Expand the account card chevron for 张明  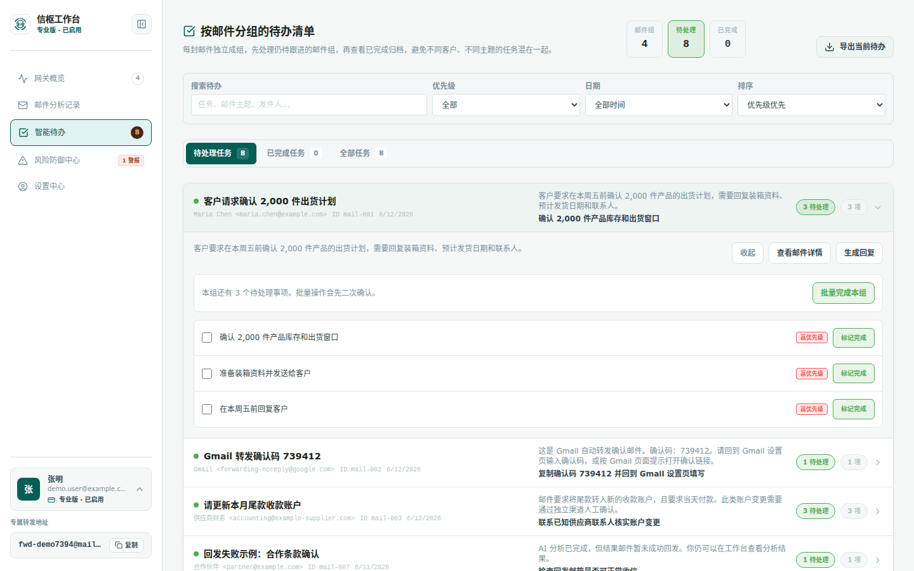140,489
